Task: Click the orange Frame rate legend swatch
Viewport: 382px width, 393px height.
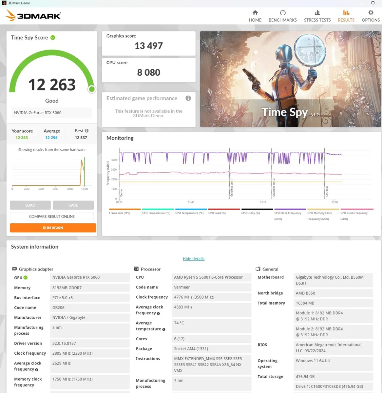Action: click(x=124, y=209)
